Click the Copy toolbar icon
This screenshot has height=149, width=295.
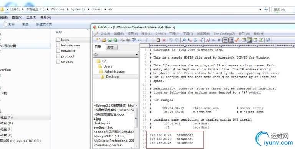[152, 40]
